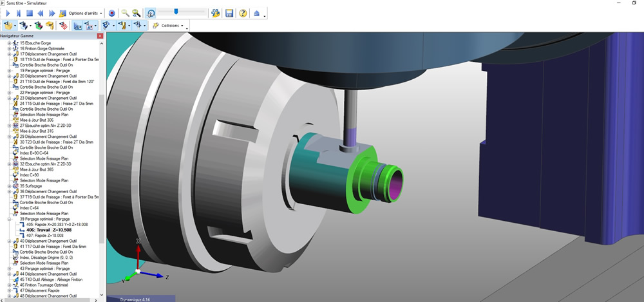Adjust the simulation speed slider handle
644x302 pixels.
click(176, 12)
